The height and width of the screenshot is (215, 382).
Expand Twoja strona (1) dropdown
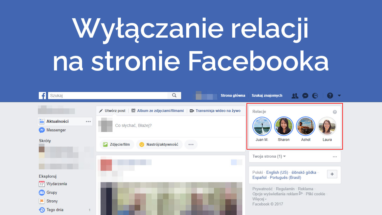269,156
